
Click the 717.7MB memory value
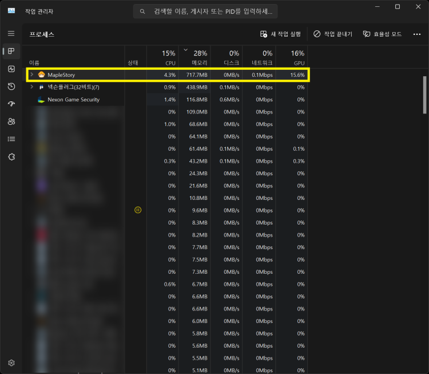197,75
